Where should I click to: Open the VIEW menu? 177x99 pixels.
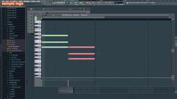[x=20, y=1]
